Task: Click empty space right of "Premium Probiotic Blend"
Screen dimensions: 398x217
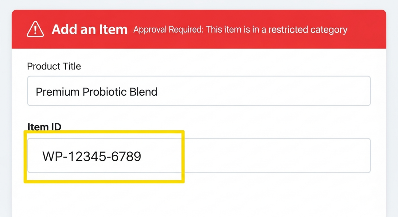Action: [x=264, y=91]
